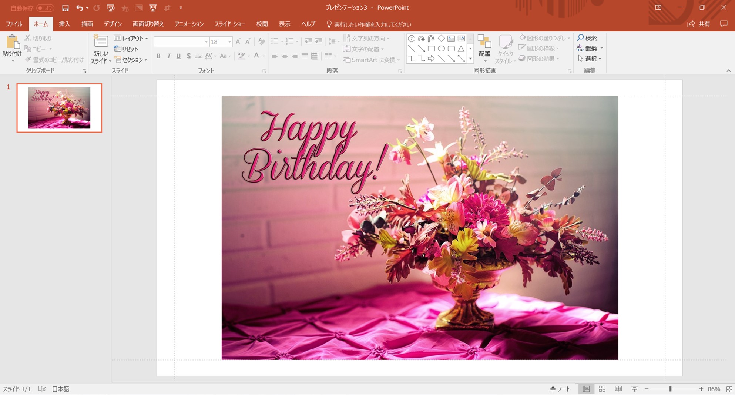Open the Select (選択) dropdown
Viewport: 735px width, 395px height.
click(x=590, y=58)
